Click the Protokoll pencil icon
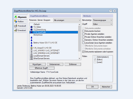133x99 pixels. [16, 26]
